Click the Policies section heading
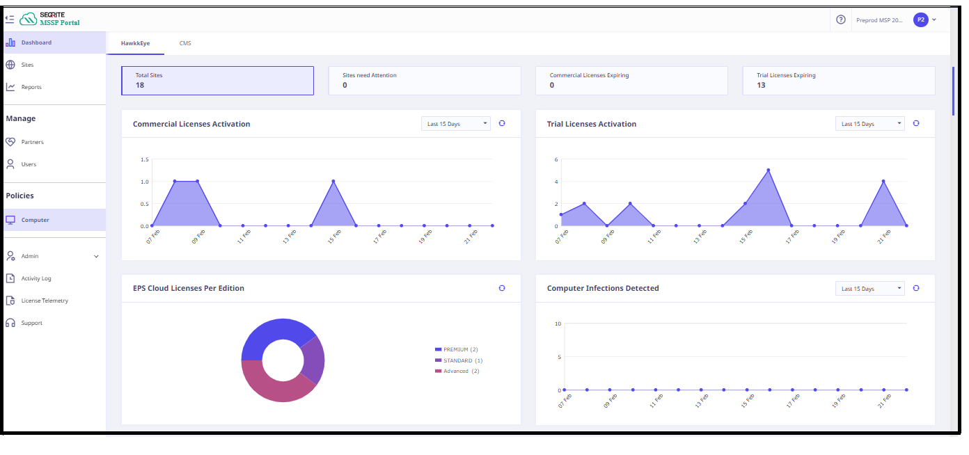Viewport: 969px width, 455px height. click(x=20, y=195)
